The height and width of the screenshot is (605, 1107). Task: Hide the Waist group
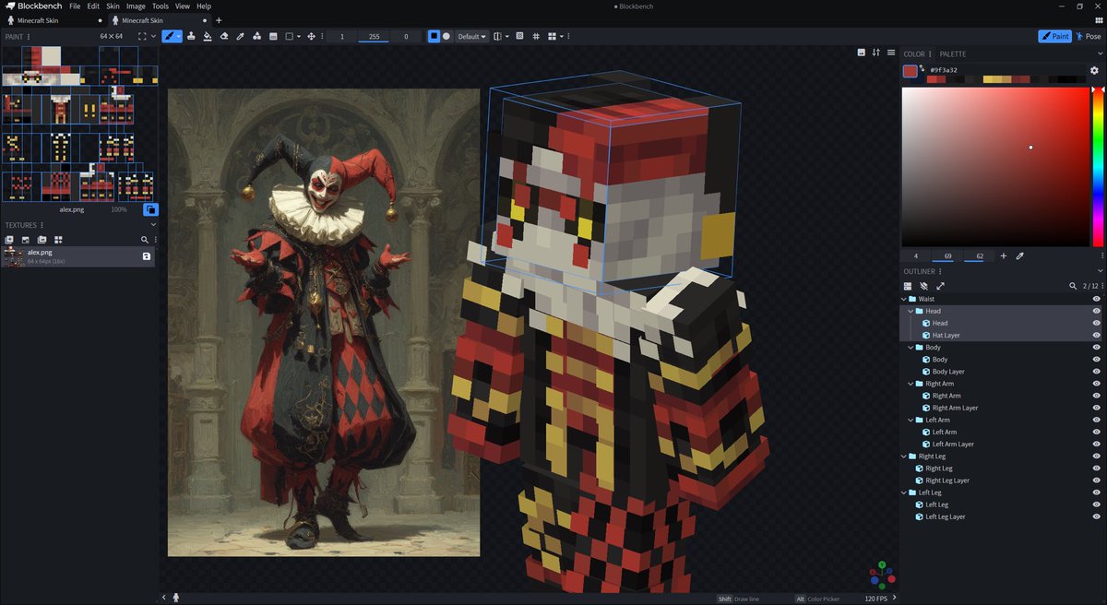click(x=1097, y=299)
